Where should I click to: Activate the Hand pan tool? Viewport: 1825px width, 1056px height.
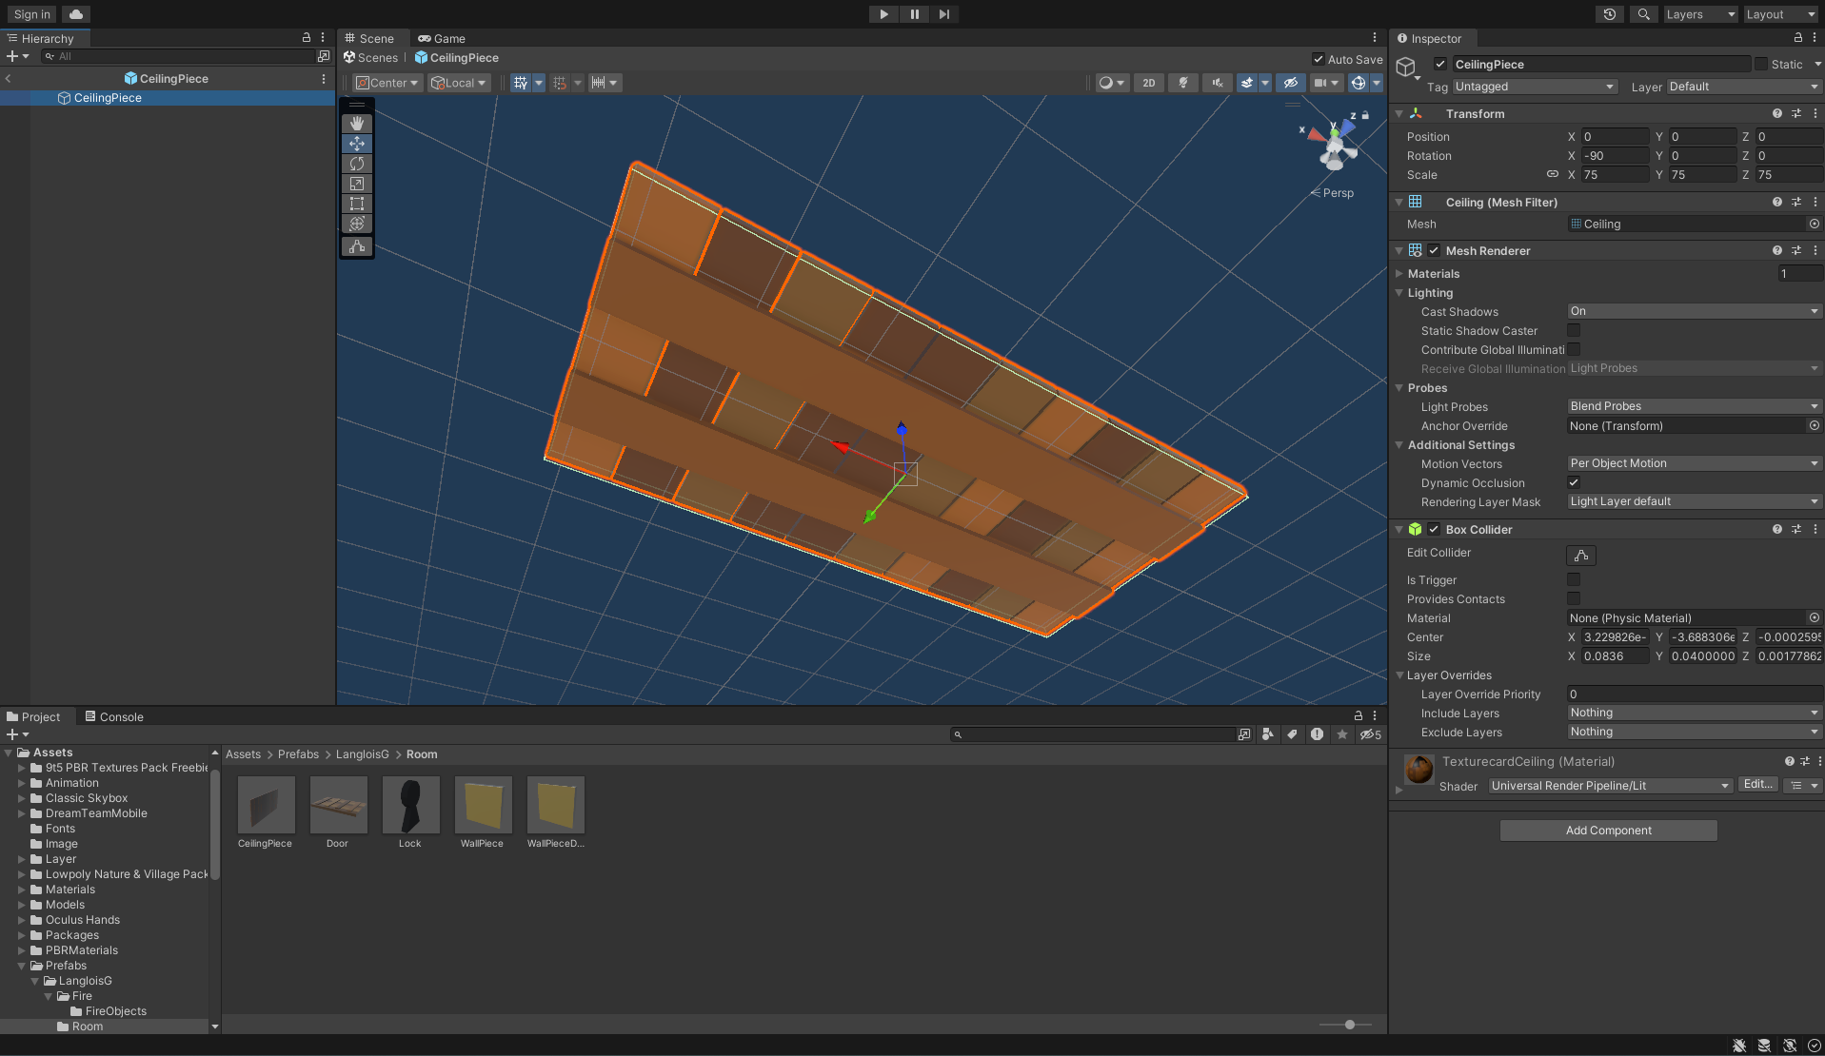(356, 123)
